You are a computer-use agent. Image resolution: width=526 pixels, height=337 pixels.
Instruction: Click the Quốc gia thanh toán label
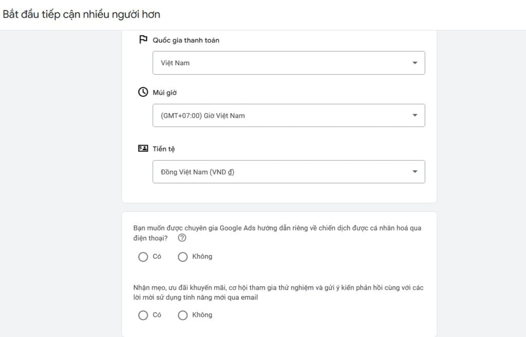click(x=186, y=40)
